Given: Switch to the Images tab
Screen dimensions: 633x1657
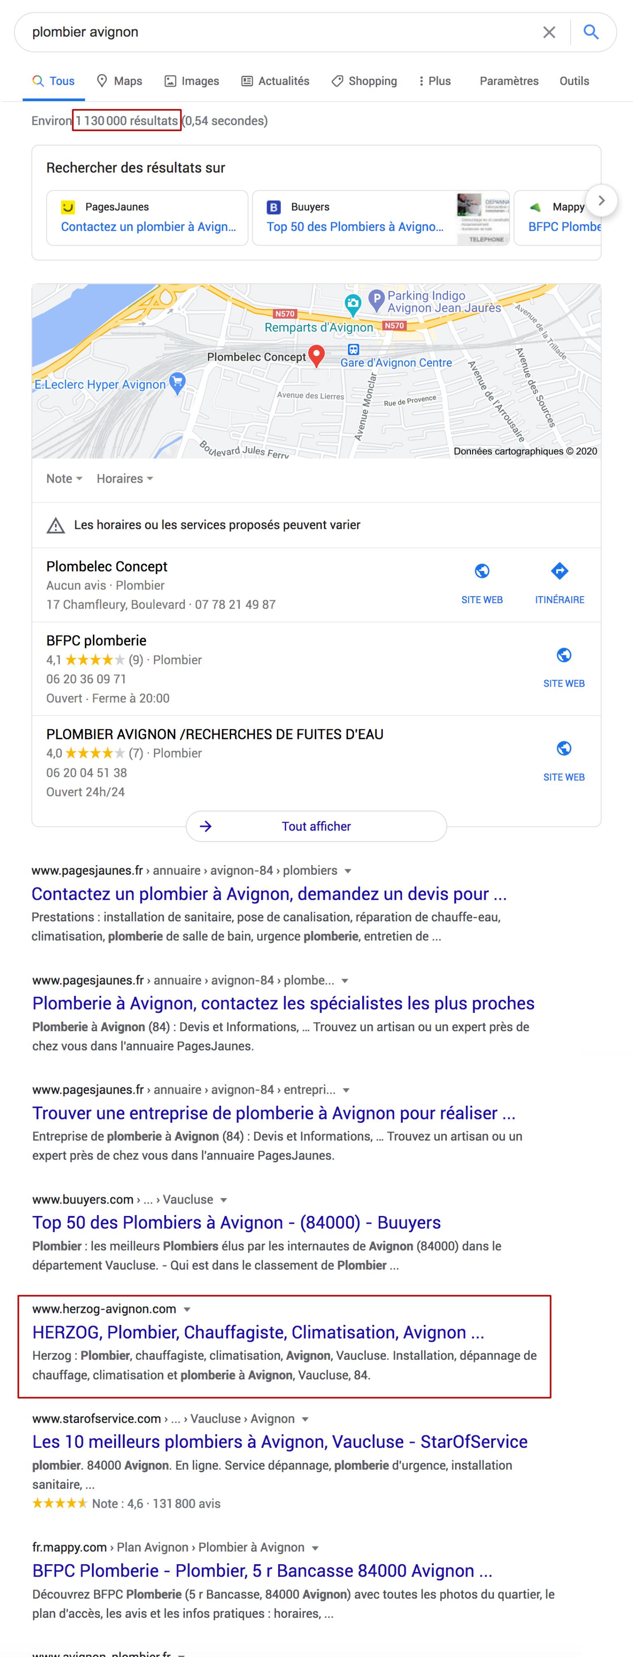Looking at the screenshot, I should pos(192,81).
